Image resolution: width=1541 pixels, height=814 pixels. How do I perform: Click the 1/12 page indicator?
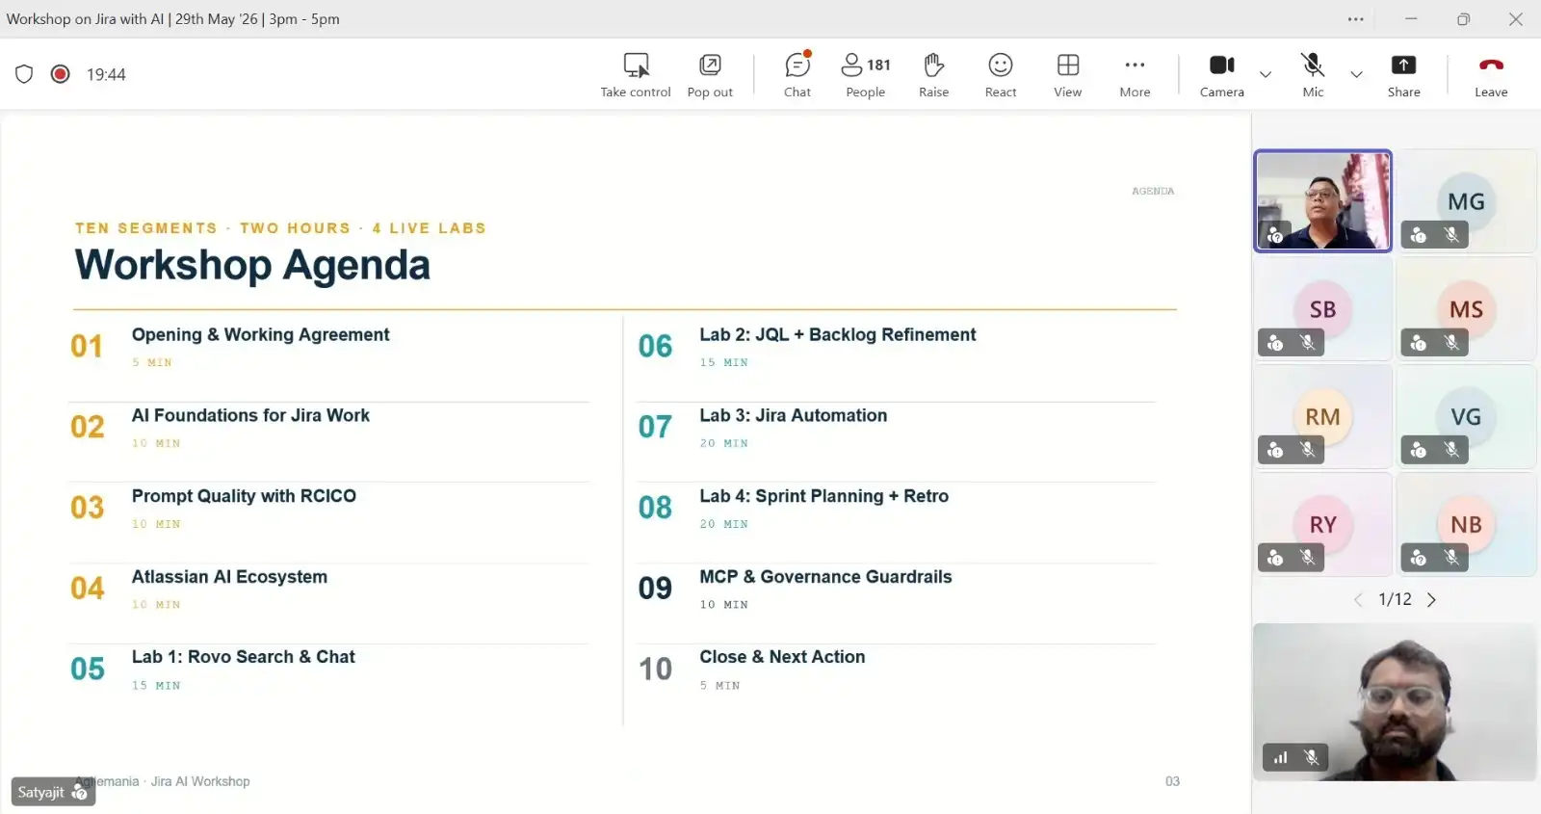coord(1395,599)
